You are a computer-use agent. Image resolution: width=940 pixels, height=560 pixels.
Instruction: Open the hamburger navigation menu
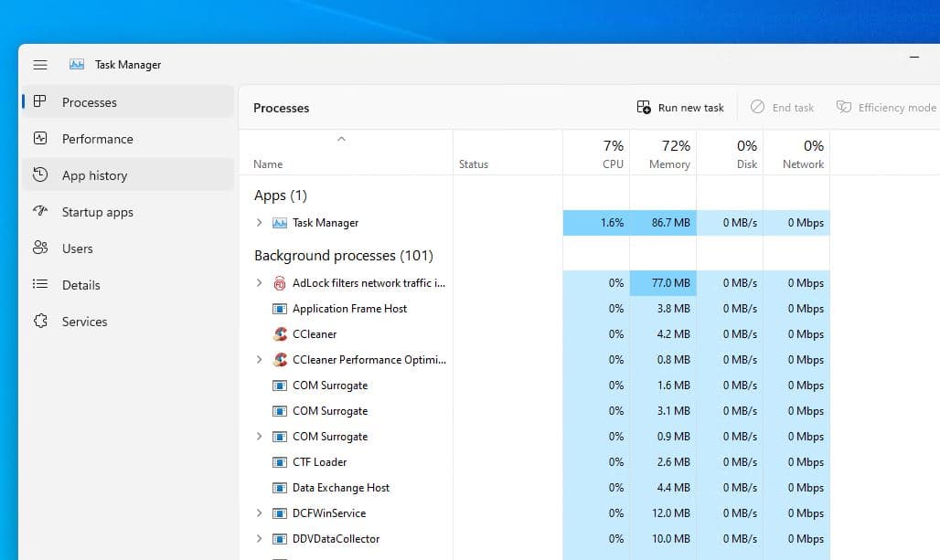pos(40,65)
